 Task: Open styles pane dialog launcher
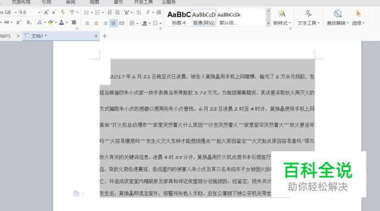tap(290, 28)
